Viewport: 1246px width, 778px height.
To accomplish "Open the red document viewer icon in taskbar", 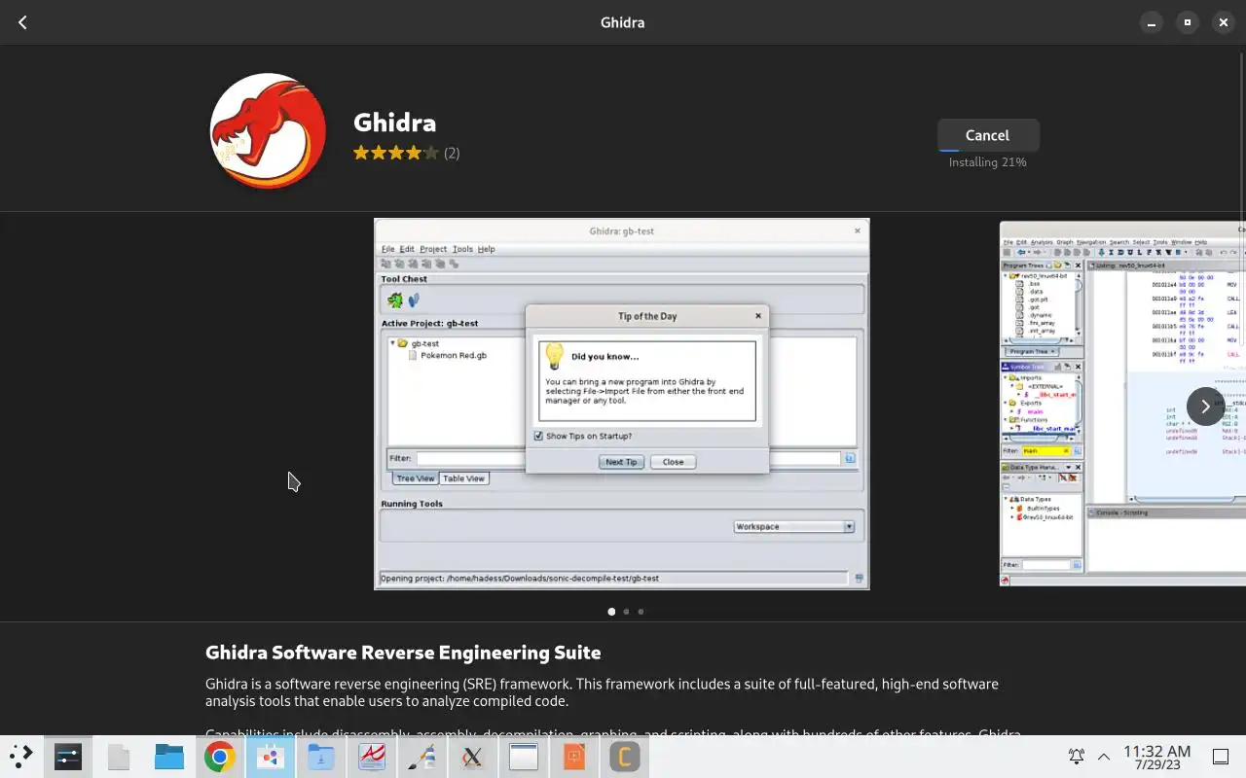I will (x=372, y=757).
